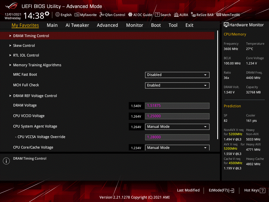Click the MRC Fast Boot label

click(x=25, y=74)
